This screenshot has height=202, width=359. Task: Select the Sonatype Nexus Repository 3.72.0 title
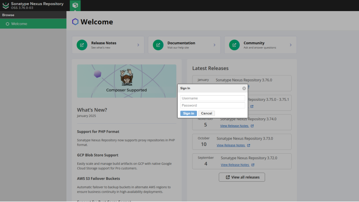click(x=249, y=158)
